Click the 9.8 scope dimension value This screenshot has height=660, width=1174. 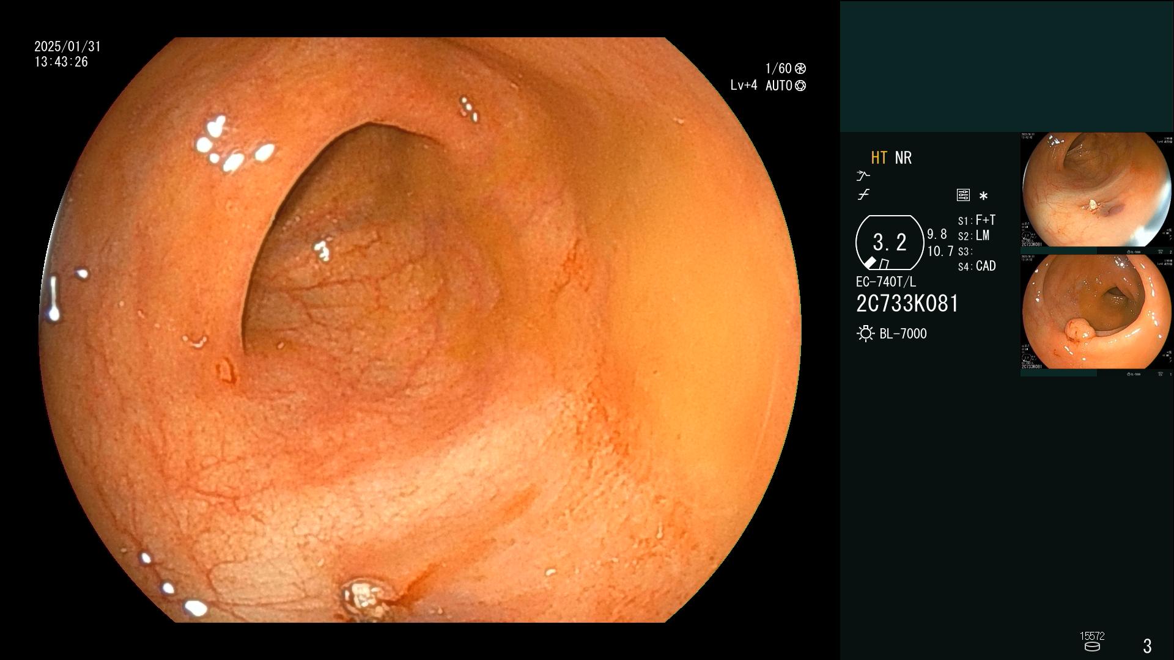937,235
